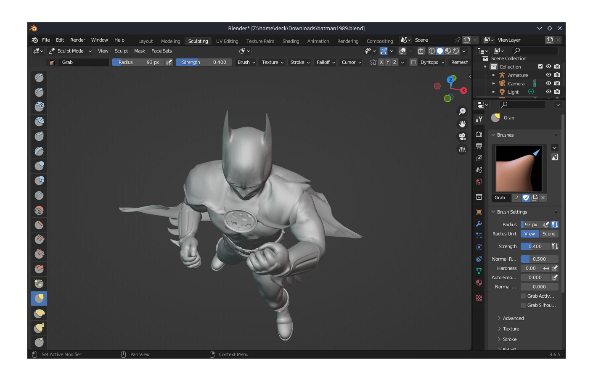Open the File menu

point(46,40)
